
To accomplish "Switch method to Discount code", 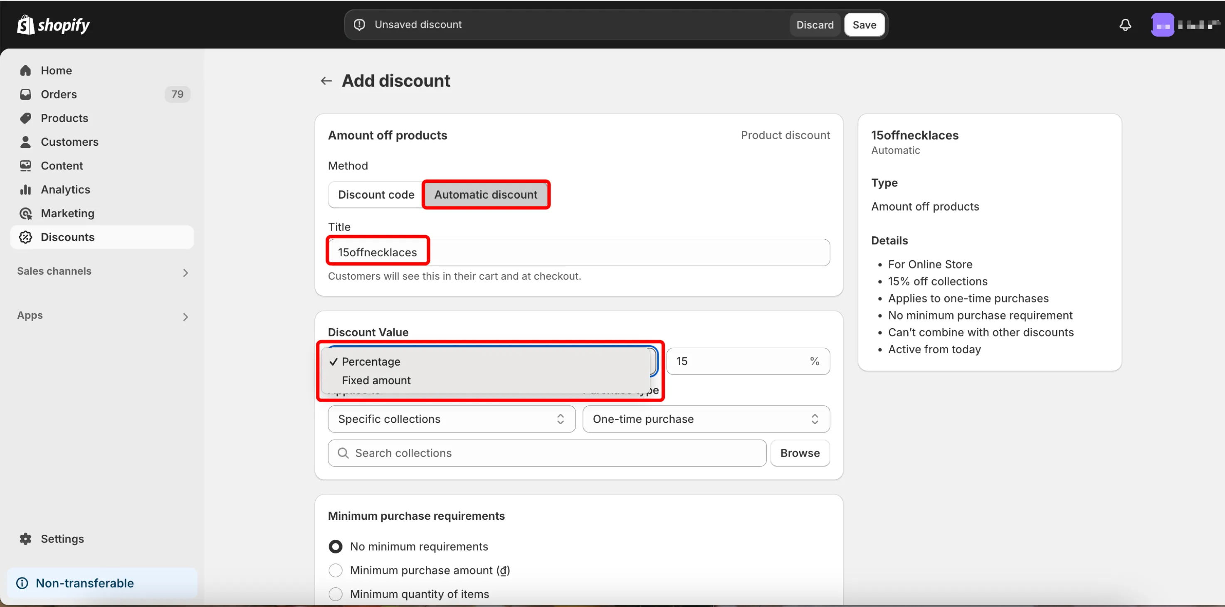I will [376, 194].
